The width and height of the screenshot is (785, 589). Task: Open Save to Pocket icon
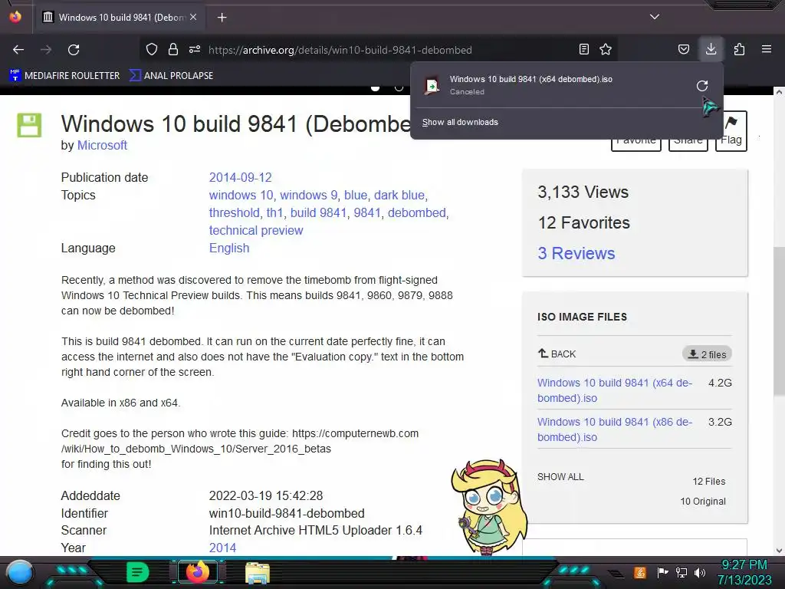click(x=683, y=49)
